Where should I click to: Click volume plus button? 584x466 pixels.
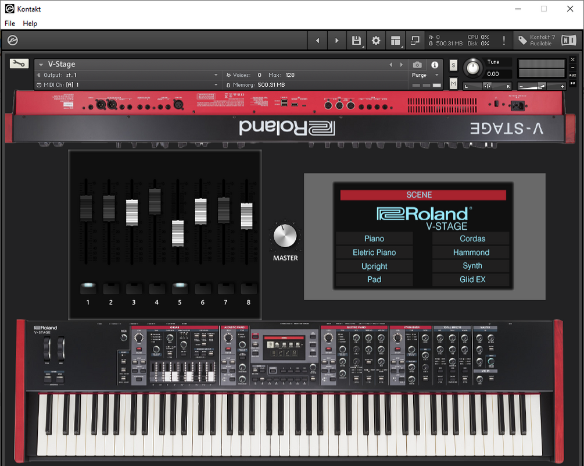562,87
